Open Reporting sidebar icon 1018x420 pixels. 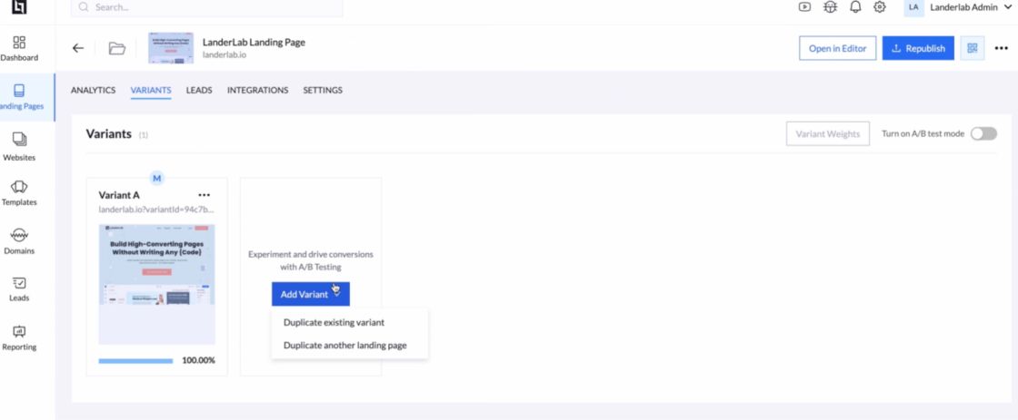pyautogui.click(x=19, y=332)
